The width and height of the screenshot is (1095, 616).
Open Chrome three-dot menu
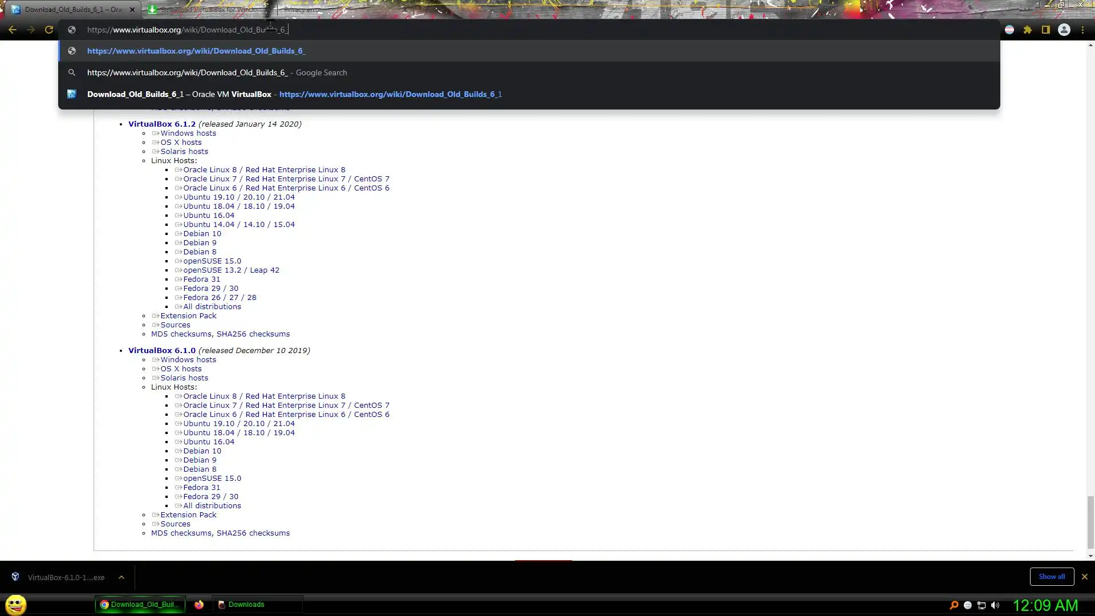click(1082, 30)
